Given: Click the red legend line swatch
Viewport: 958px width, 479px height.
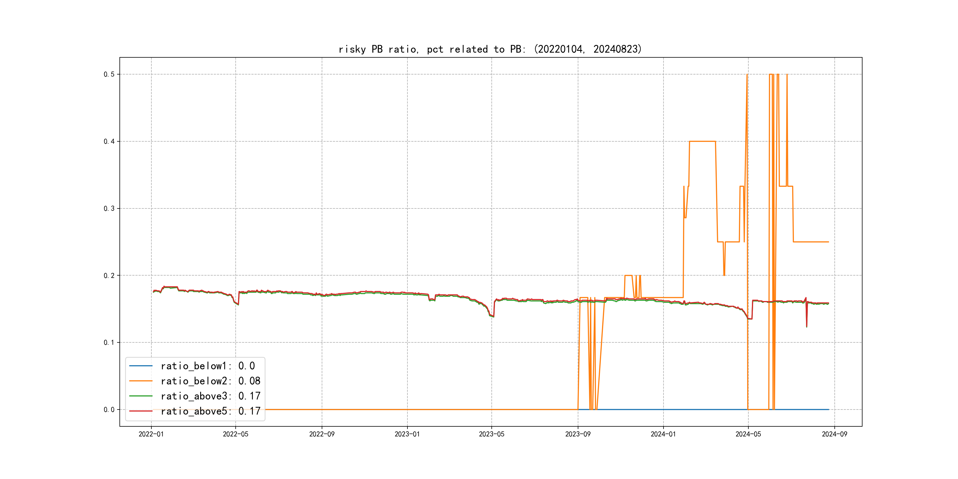Looking at the screenshot, I should [140, 411].
